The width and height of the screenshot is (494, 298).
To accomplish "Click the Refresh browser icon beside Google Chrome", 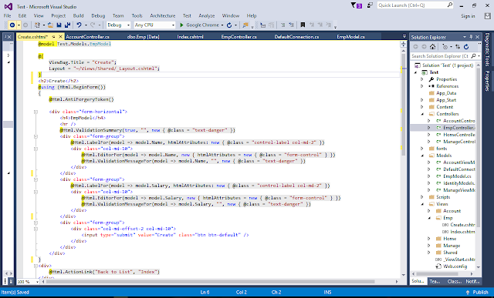I will pyautogui.click(x=229, y=25).
